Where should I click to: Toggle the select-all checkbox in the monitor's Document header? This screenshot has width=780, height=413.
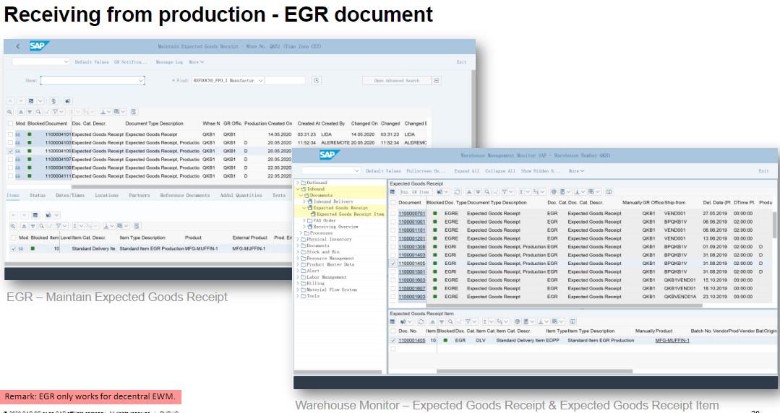click(393, 203)
